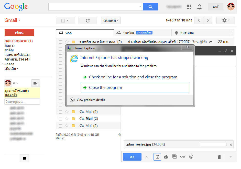Click the red เขียน compose button

click(x=19, y=32)
